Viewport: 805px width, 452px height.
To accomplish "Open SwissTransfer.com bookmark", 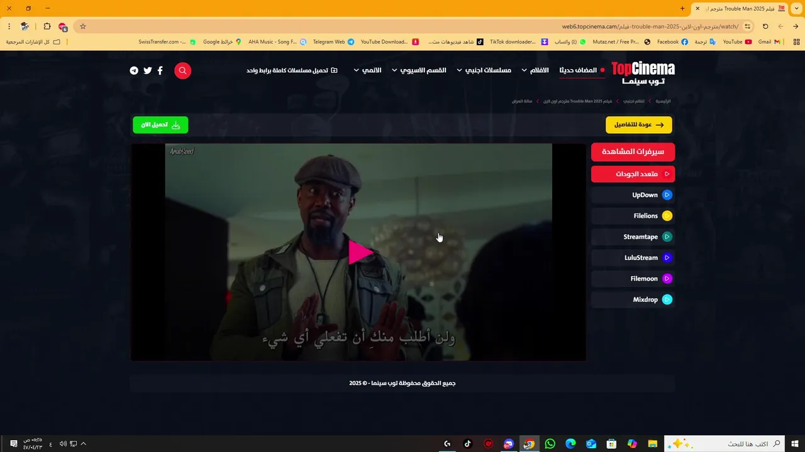I will pyautogui.click(x=167, y=42).
